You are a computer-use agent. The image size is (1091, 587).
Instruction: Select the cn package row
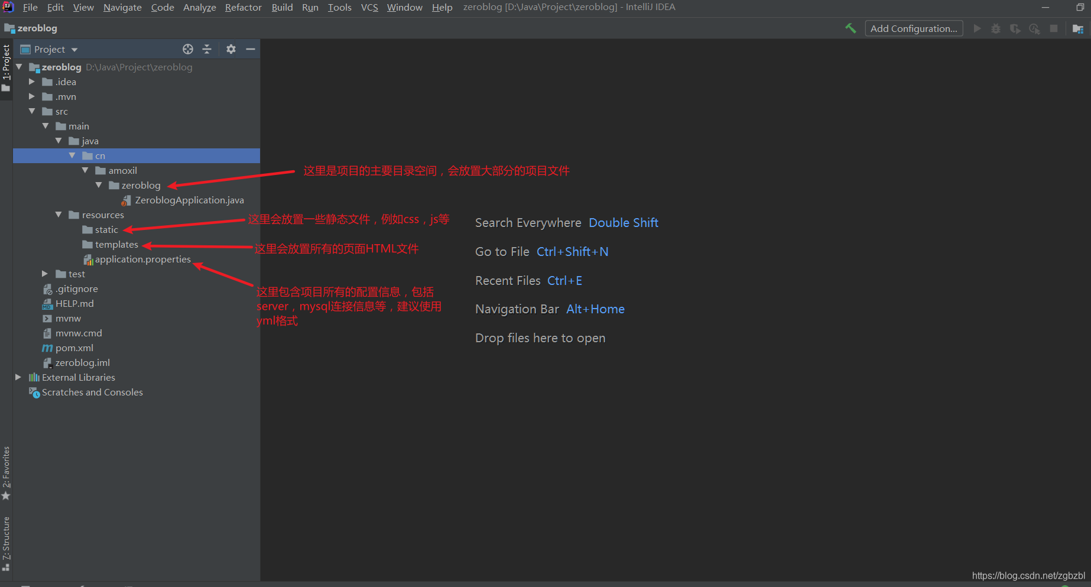pyautogui.click(x=137, y=155)
